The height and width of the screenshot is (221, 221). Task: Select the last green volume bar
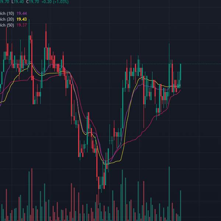tap(180, 206)
